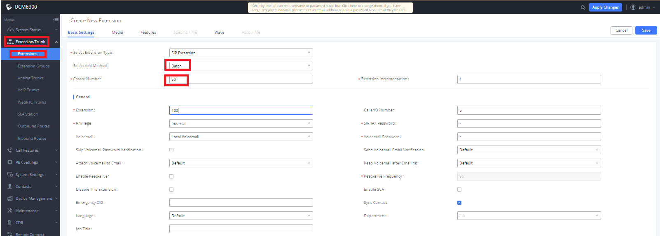Click the SIP/IAX Password field
Image resolution: width=660 pixels, height=236 pixels.
pos(529,123)
